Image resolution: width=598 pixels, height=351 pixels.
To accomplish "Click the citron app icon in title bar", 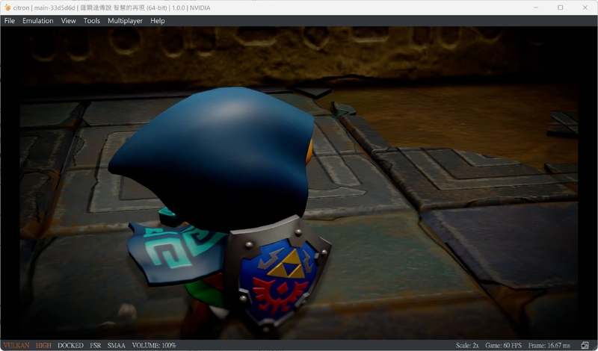I will coord(7,7).
